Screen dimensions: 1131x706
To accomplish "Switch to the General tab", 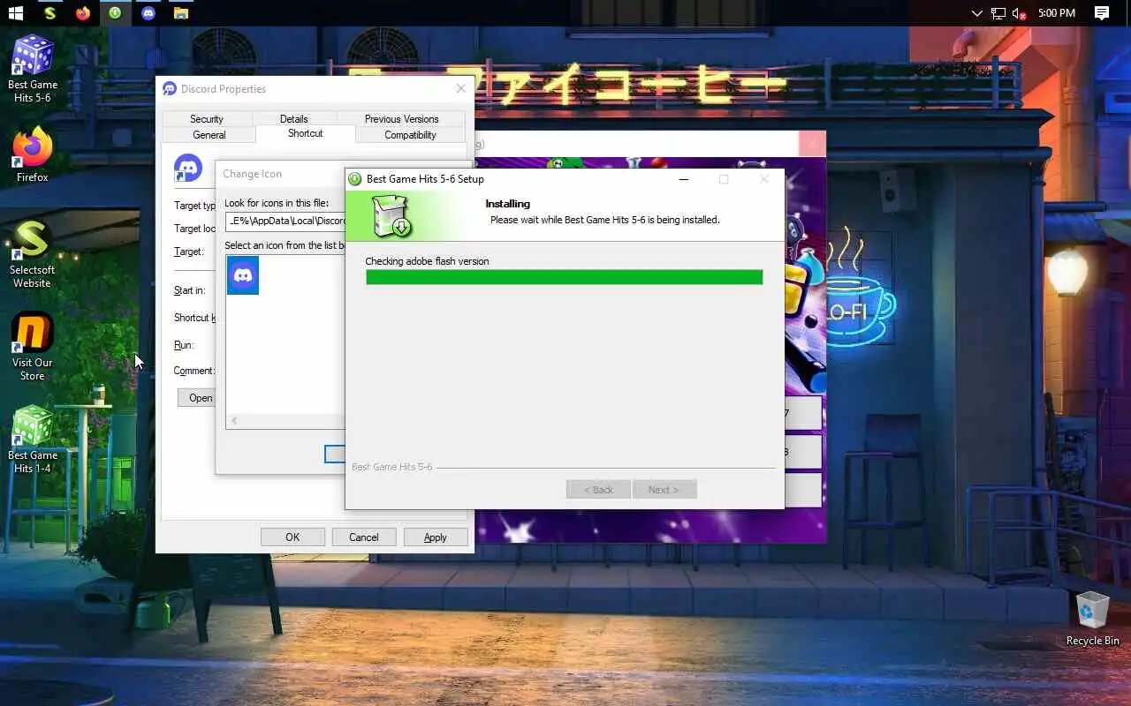I will [209, 135].
